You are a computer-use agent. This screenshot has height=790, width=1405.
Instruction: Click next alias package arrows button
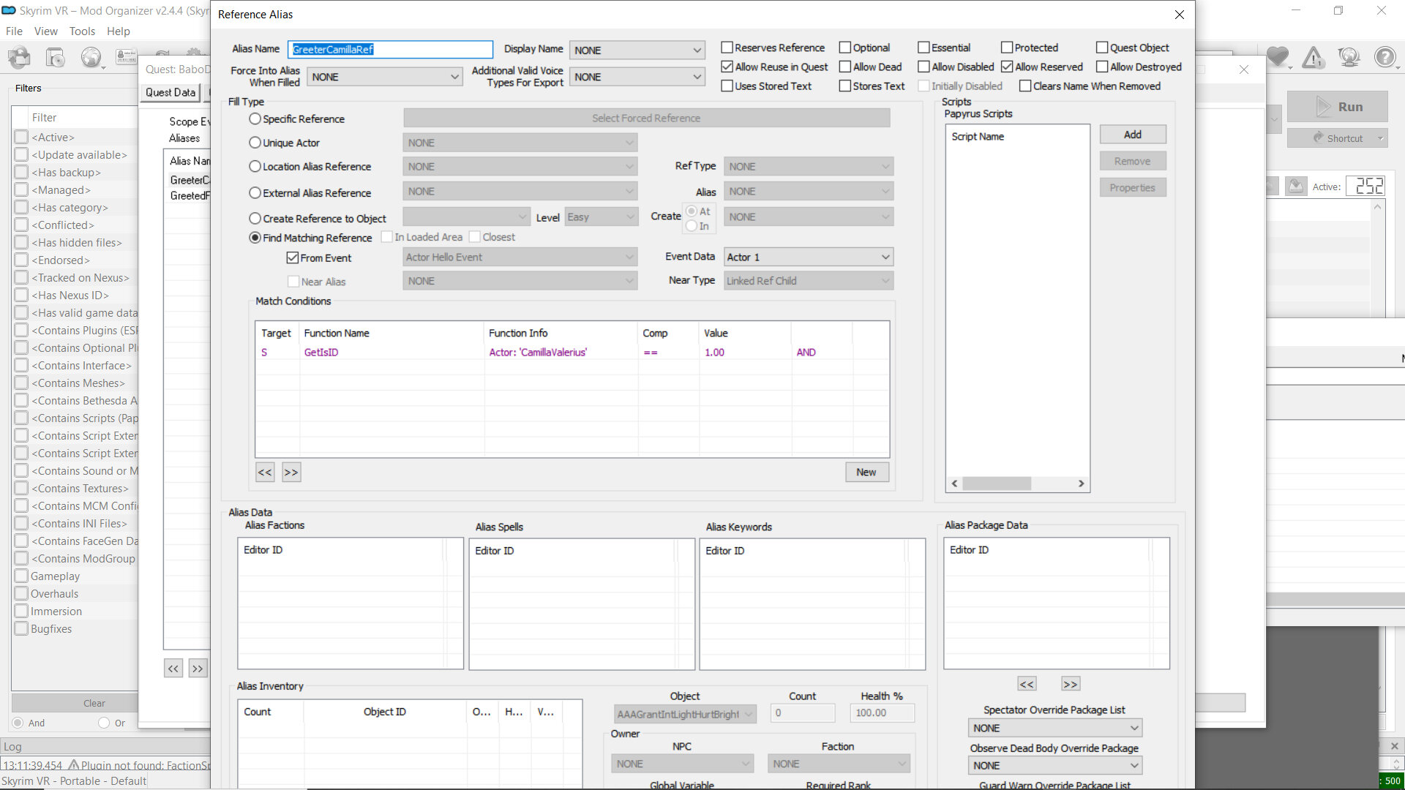pos(1071,684)
